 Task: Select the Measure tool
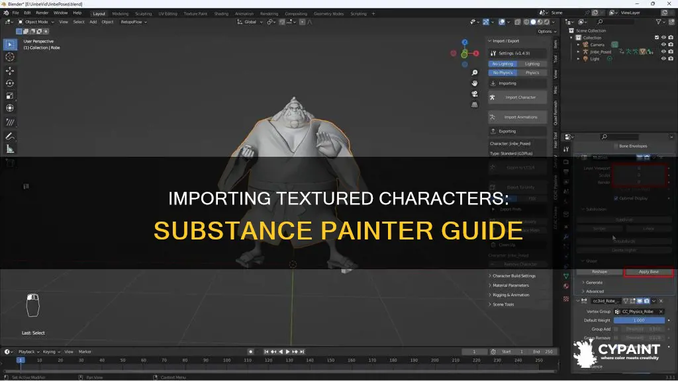10,149
